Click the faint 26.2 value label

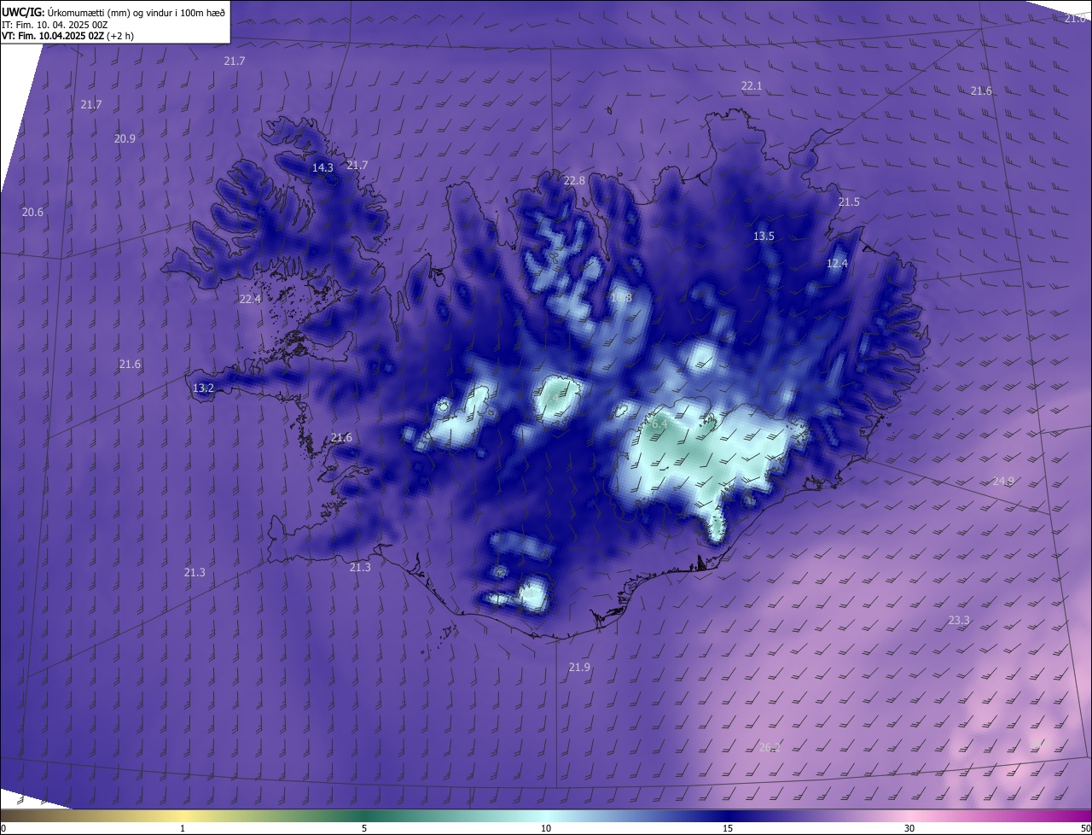(x=770, y=748)
